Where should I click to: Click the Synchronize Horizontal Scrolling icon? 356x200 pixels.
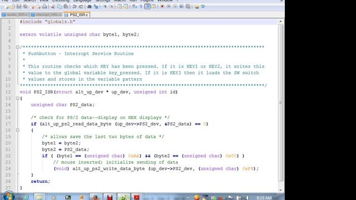(126, 7)
